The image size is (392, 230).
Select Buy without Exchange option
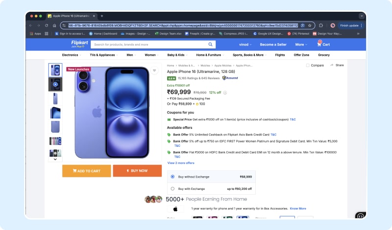click(172, 177)
